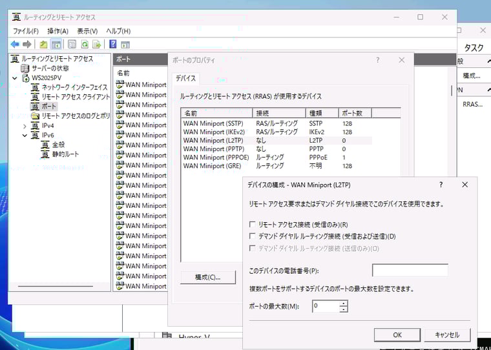Click the horizontal scrollbar in the tree pane
This screenshot has height=350, width=491.
point(56,286)
